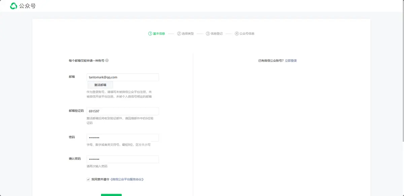Image resolution: width=404 pixels, height=196 pixels.
Task: Select step 3 信息登记
Action: (x=214, y=34)
